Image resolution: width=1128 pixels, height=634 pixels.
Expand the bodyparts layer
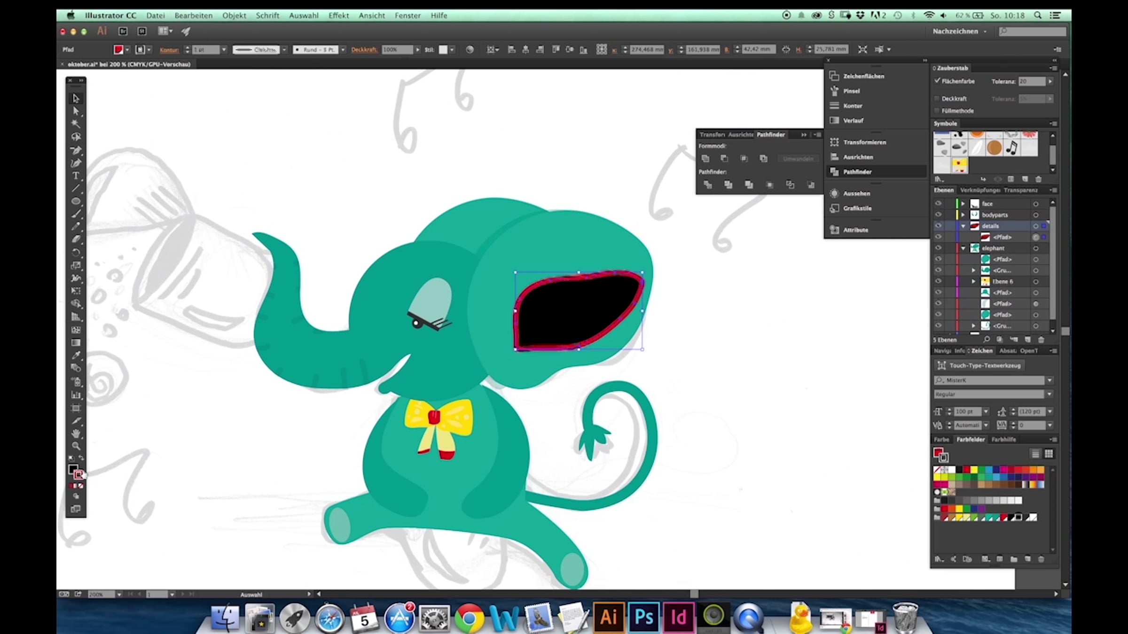pyautogui.click(x=963, y=215)
